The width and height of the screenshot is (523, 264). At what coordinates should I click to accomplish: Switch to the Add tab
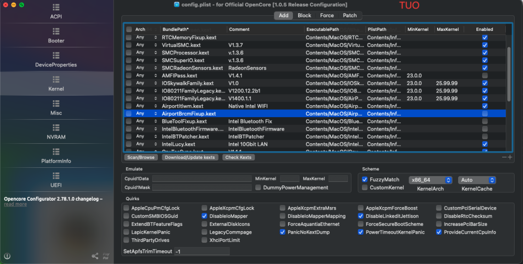pos(283,15)
